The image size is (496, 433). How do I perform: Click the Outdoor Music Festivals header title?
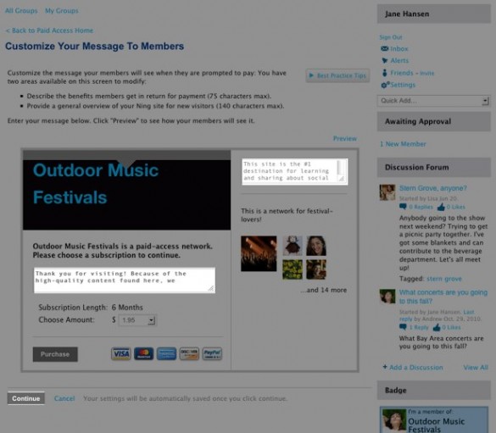tap(96, 184)
